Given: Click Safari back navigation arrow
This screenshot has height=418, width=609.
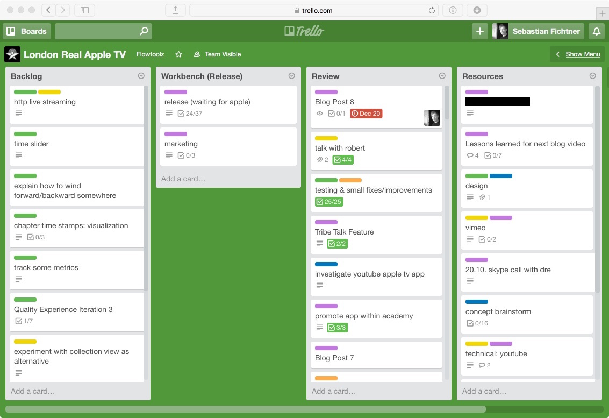Looking at the screenshot, I should [x=48, y=10].
